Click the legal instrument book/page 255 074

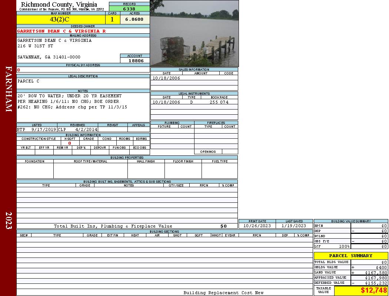click(x=219, y=102)
